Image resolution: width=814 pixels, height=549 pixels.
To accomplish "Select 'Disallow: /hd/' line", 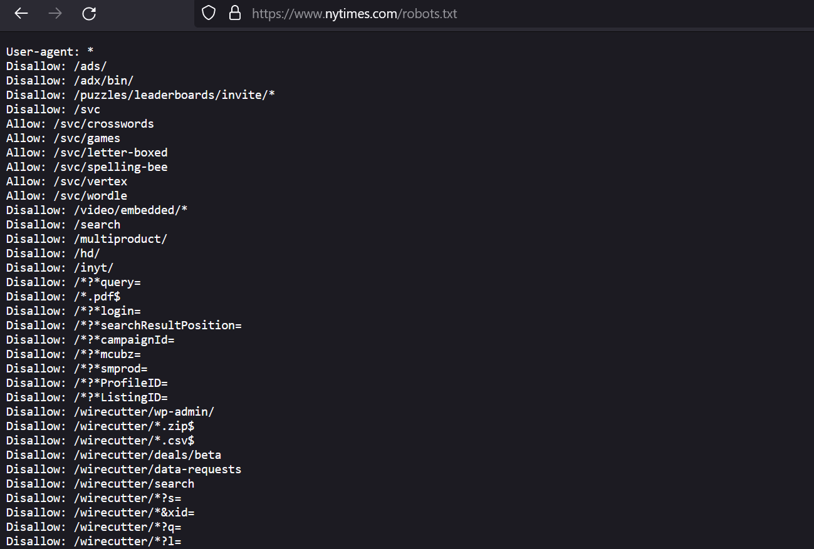I will click(x=53, y=253).
